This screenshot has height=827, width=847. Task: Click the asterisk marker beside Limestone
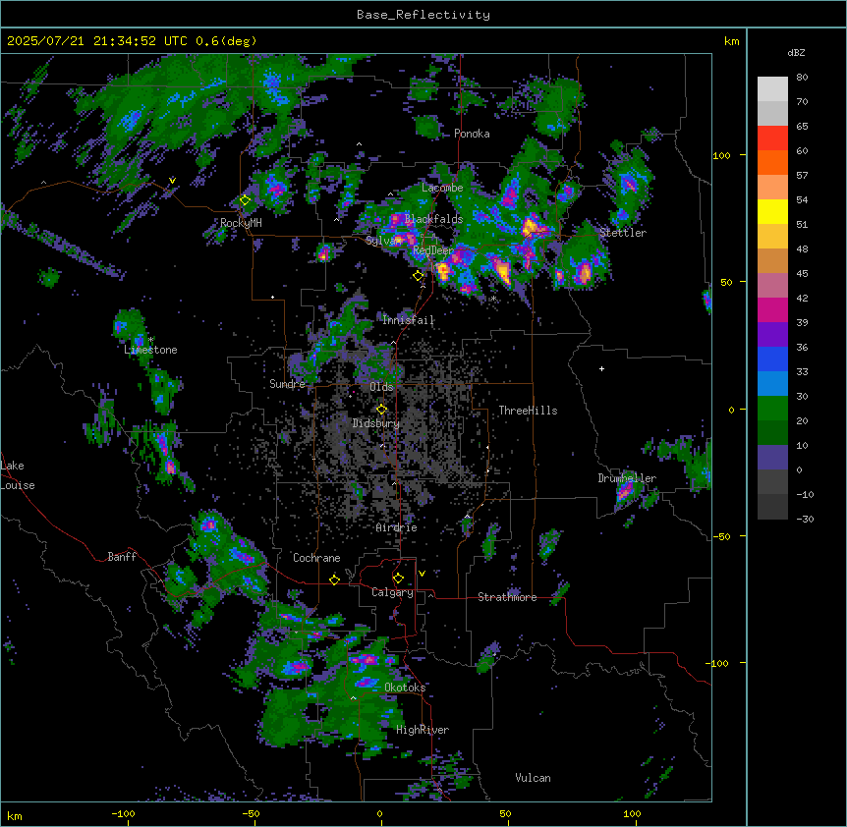[x=150, y=340]
